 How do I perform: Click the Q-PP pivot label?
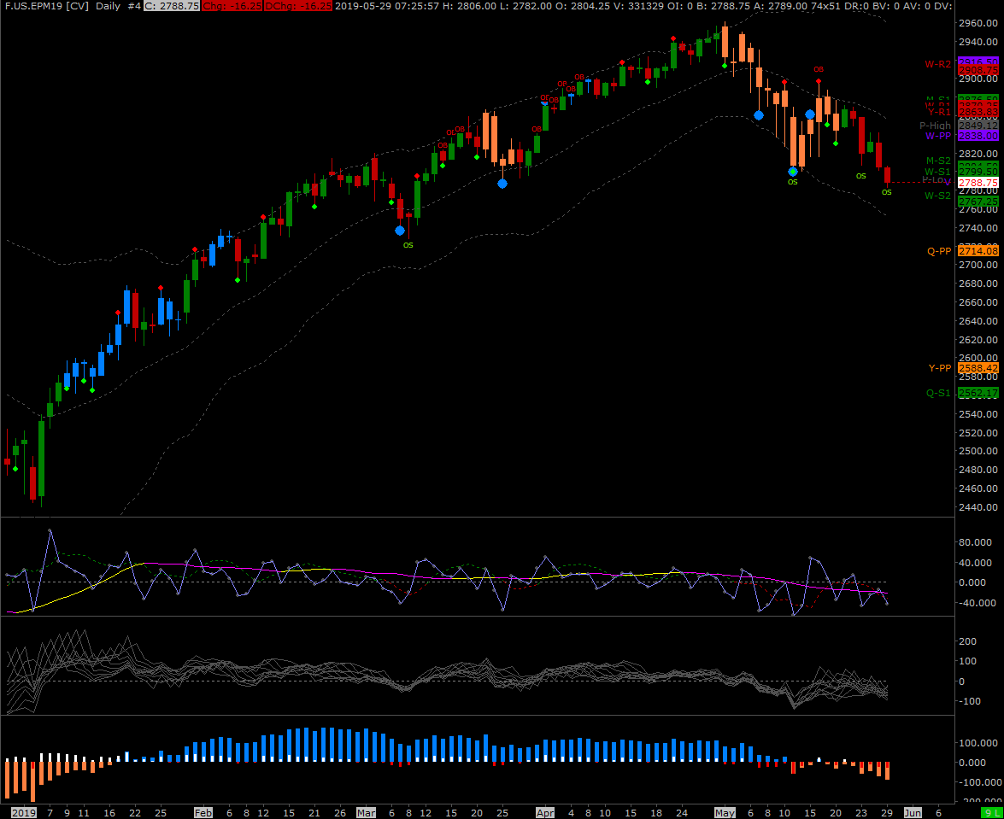tap(939, 251)
